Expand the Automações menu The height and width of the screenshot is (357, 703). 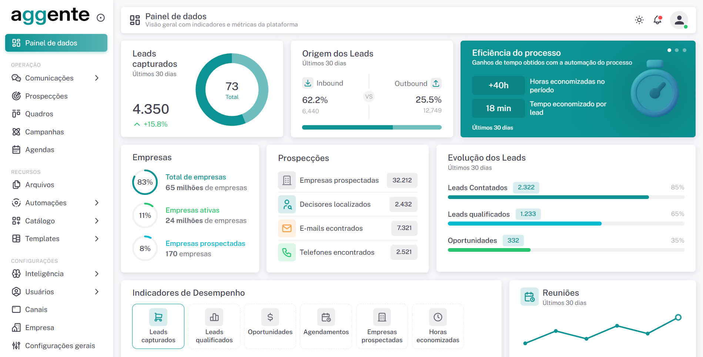point(97,203)
